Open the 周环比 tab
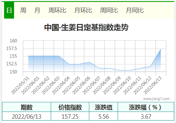 pos(57,10)
